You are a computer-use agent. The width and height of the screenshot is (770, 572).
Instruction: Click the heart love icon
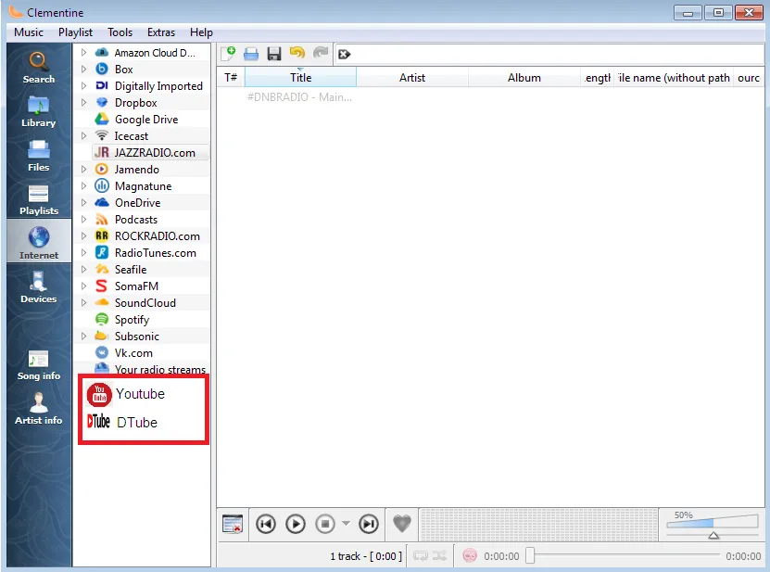pos(402,524)
